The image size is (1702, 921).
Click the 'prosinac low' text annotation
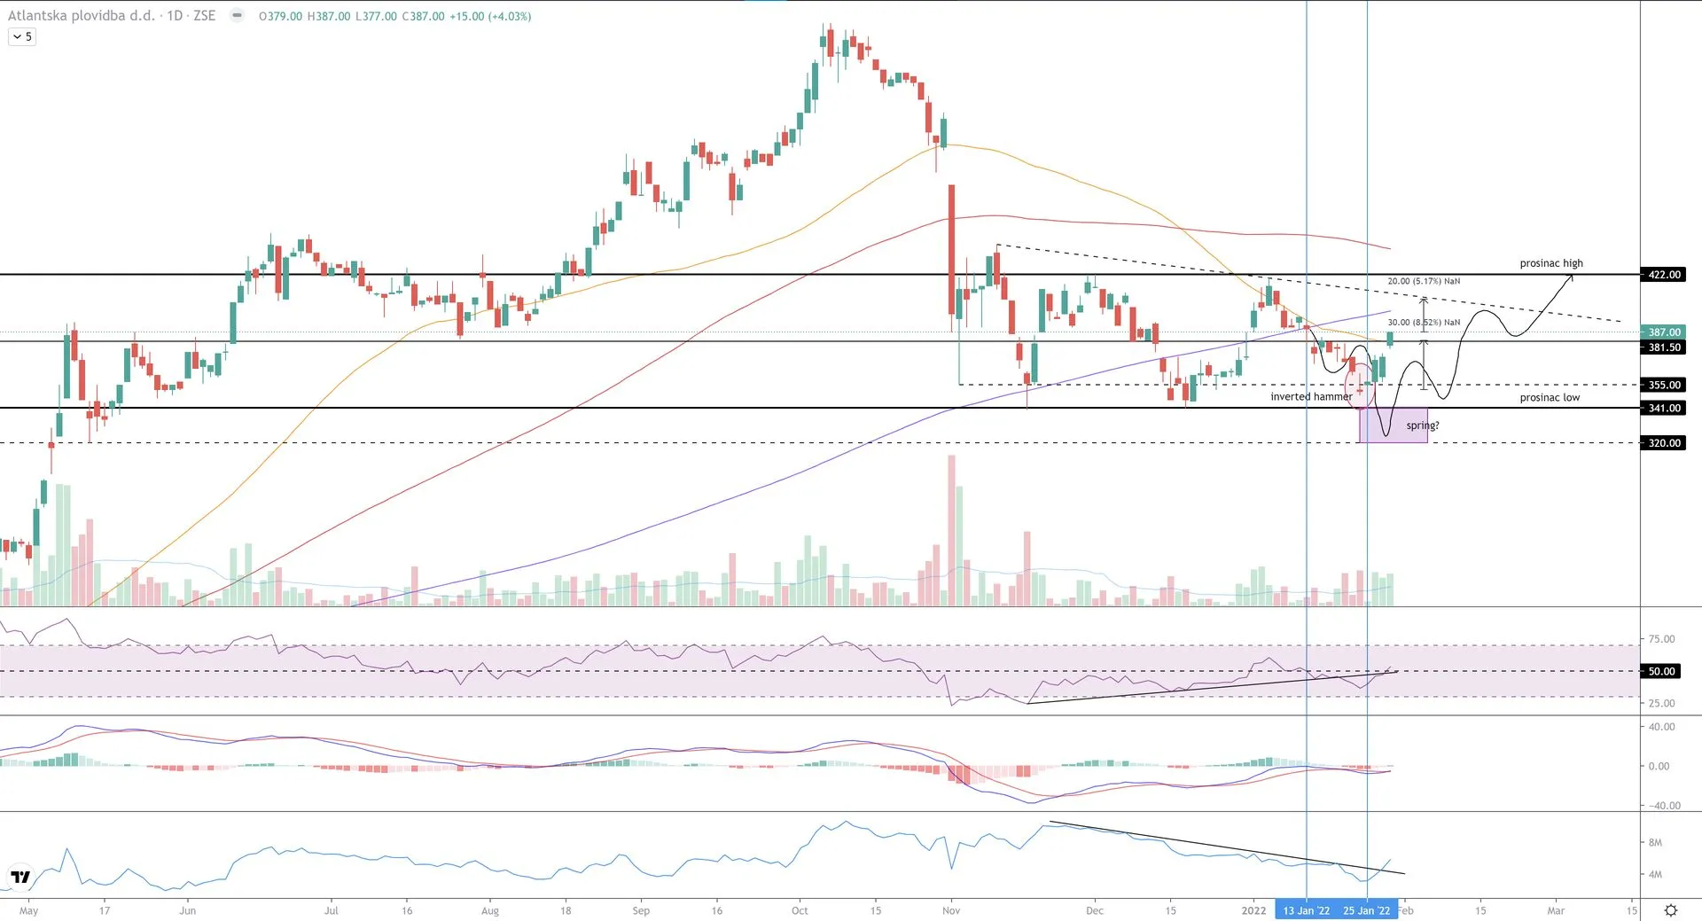[x=1550, y=397]
